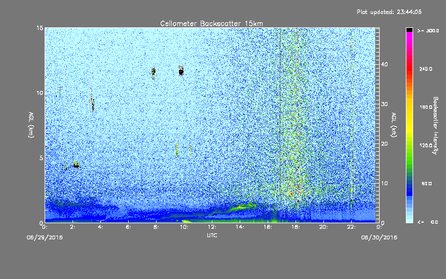The height and width of the screenshot is (279, 446).
Task: Click the "20:" hour label on the time axis
Action: coord(323,227)
